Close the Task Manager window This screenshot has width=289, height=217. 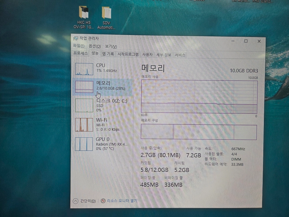tap(259, 41)
